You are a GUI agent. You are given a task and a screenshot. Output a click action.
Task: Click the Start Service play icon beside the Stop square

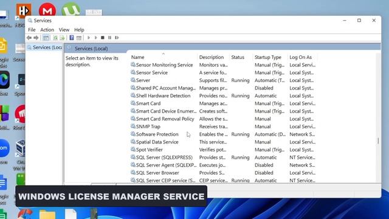[x=95, y=38]
